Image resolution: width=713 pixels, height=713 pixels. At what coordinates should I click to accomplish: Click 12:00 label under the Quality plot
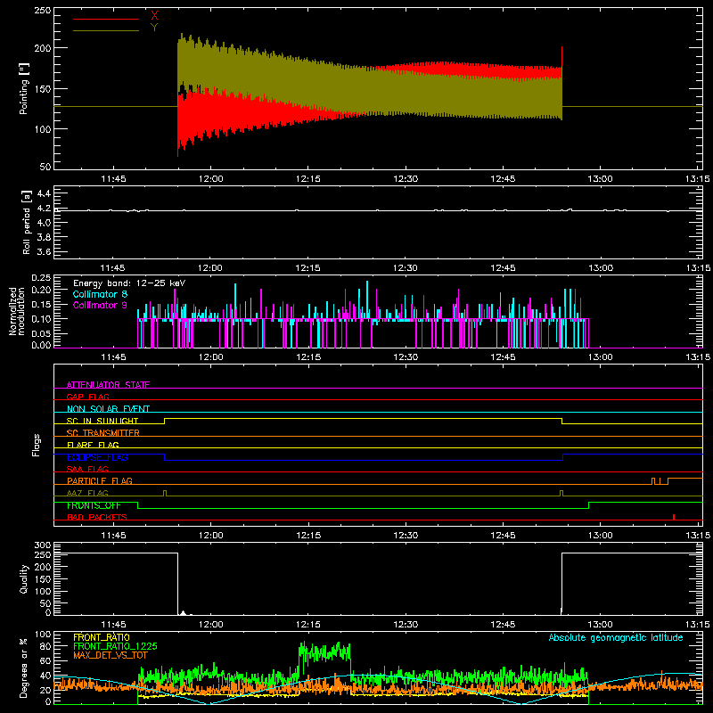click(210, 625)
